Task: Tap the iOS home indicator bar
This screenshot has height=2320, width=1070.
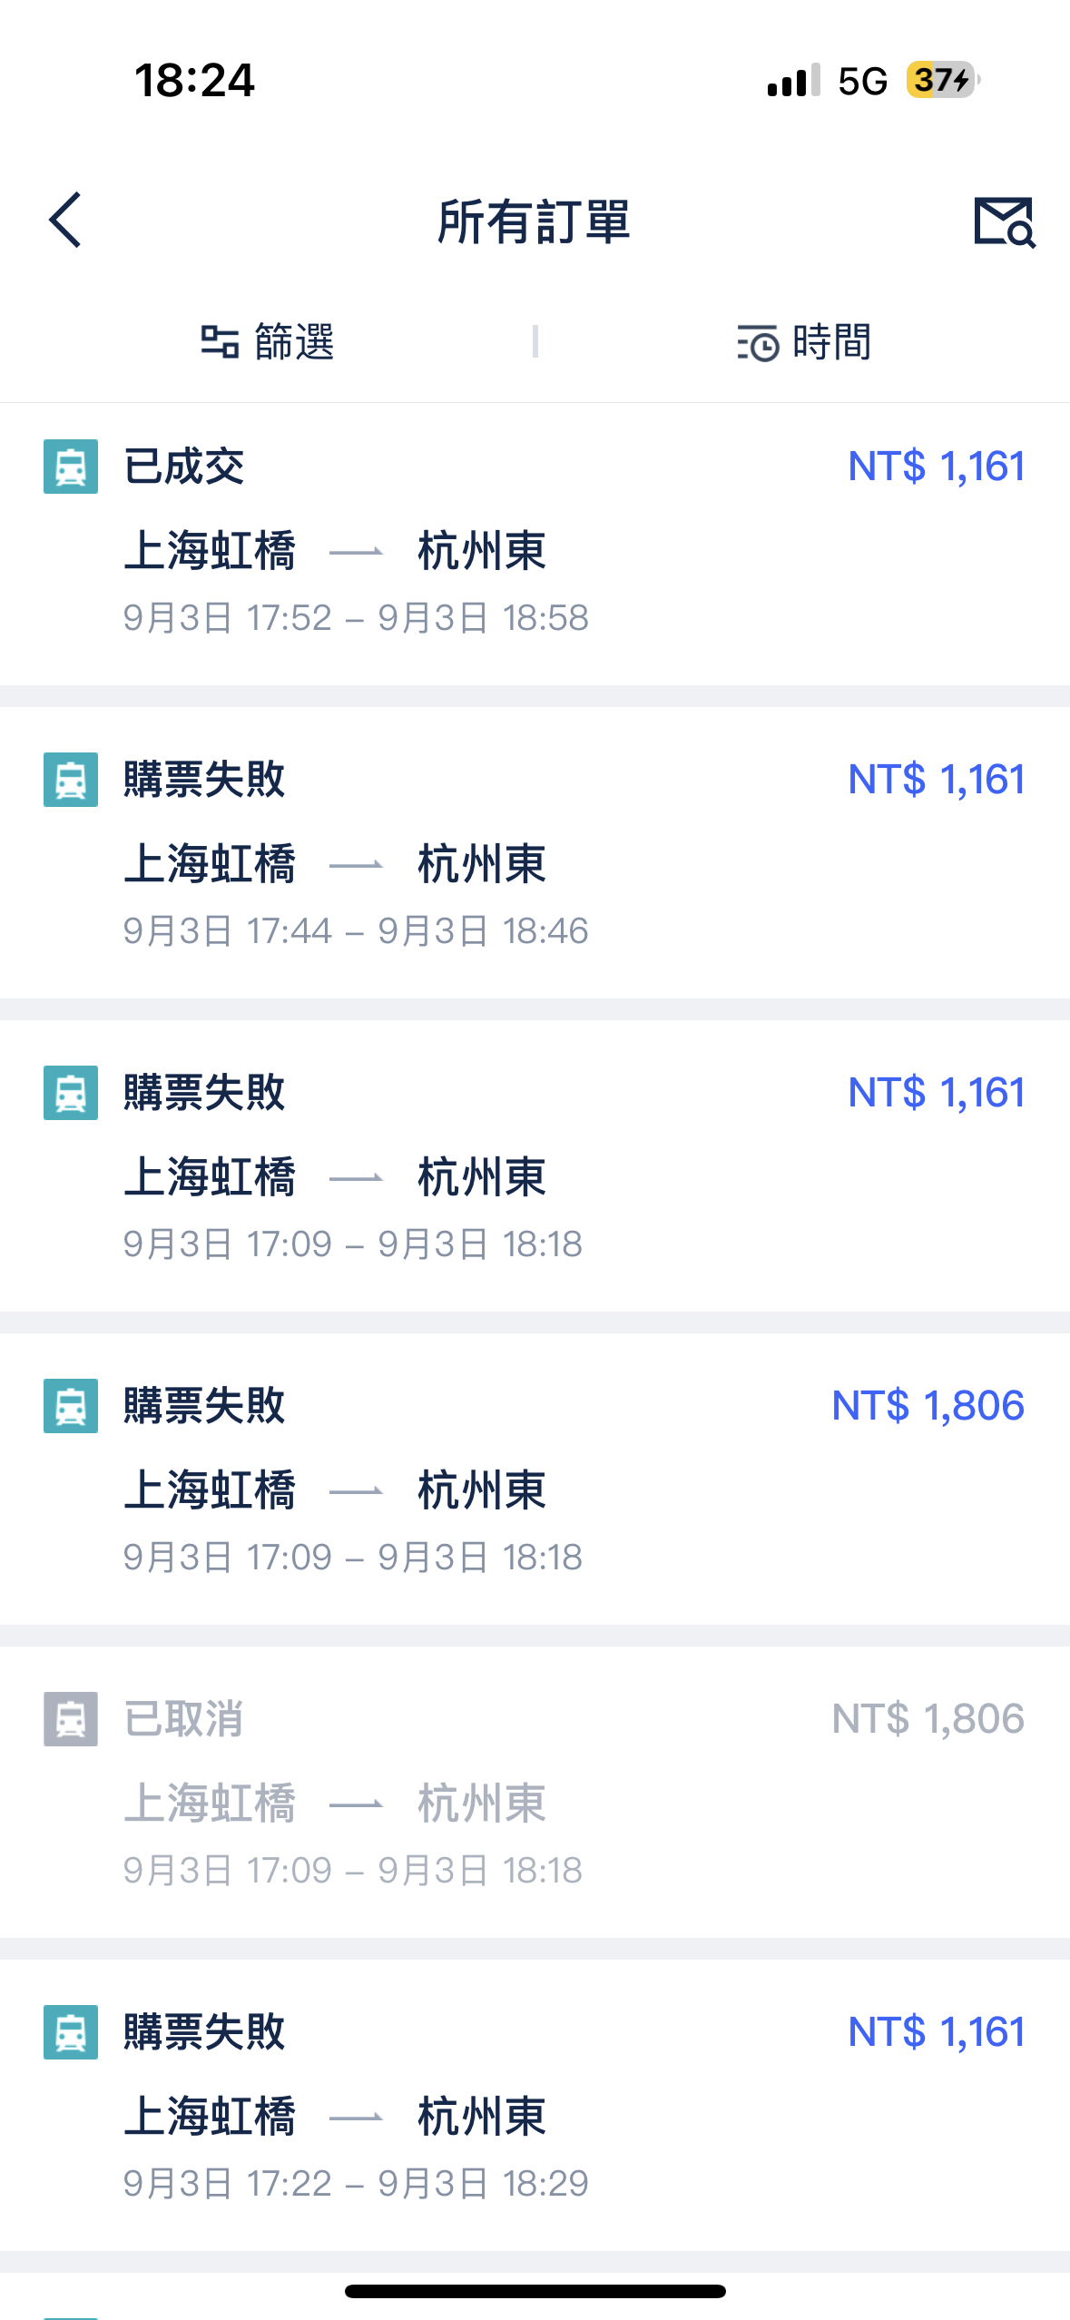Action: (x=535, y=2291)
